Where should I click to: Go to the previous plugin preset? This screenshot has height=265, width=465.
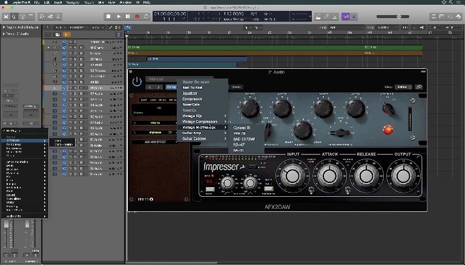(x=150, y=87)
